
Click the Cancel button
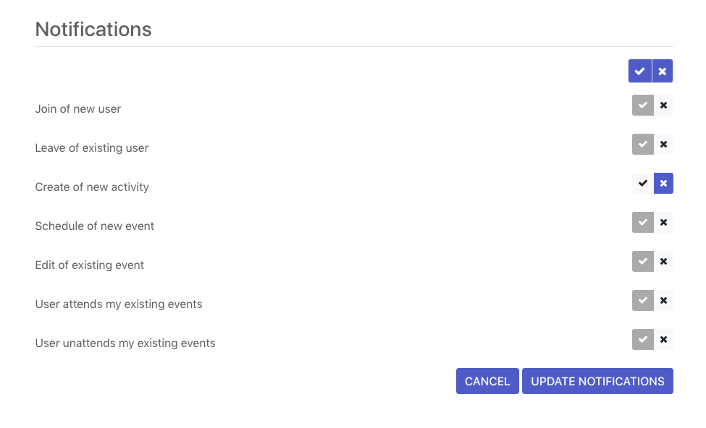(487, 381)
